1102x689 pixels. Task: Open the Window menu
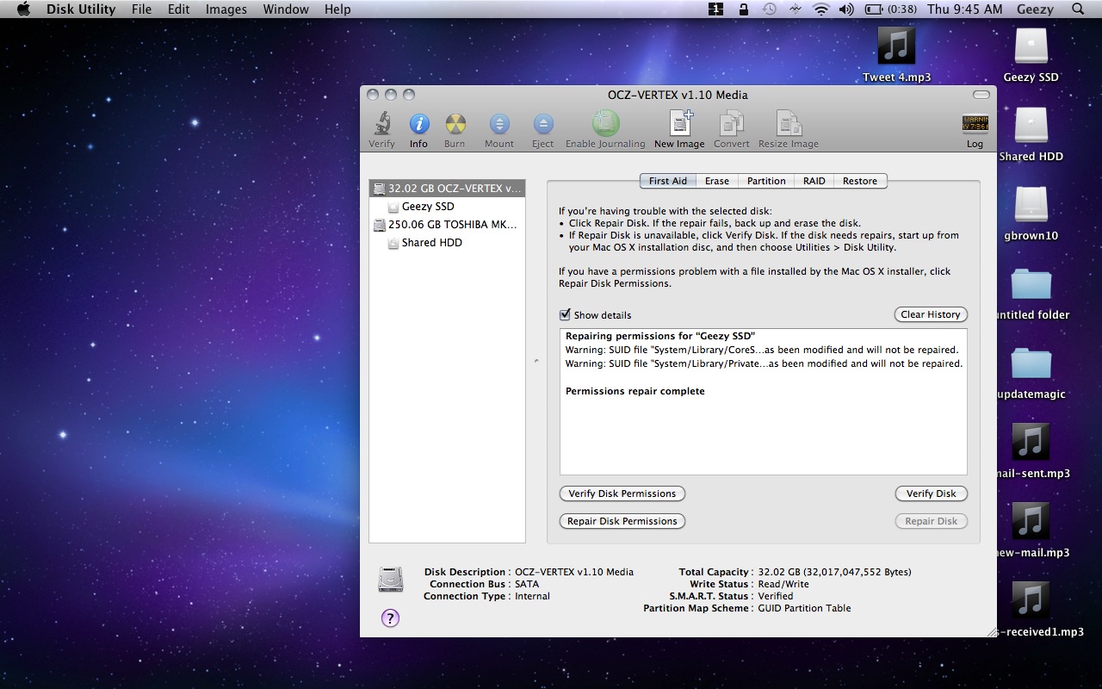click(286, 9)
